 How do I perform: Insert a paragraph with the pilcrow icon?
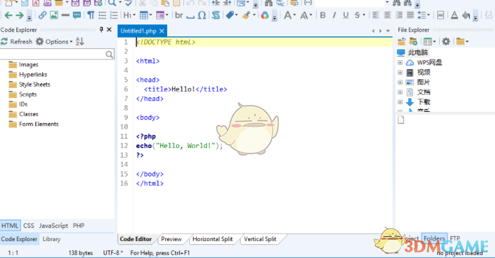pos(91,15)
